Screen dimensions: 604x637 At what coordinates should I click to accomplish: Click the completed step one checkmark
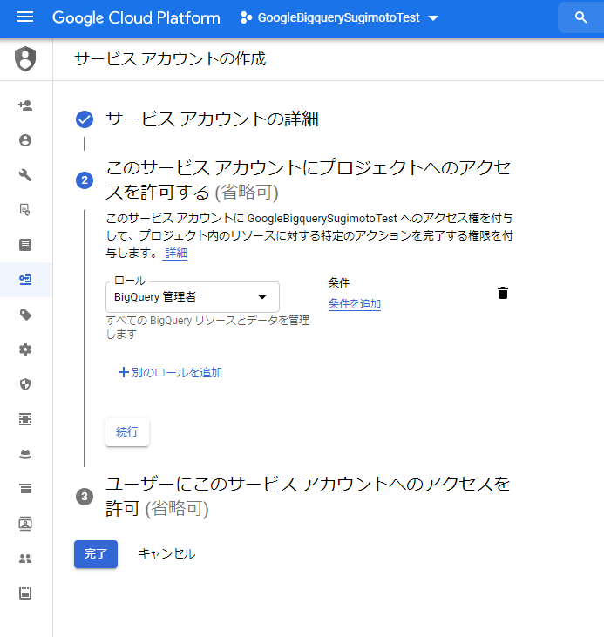pos(85,119)
